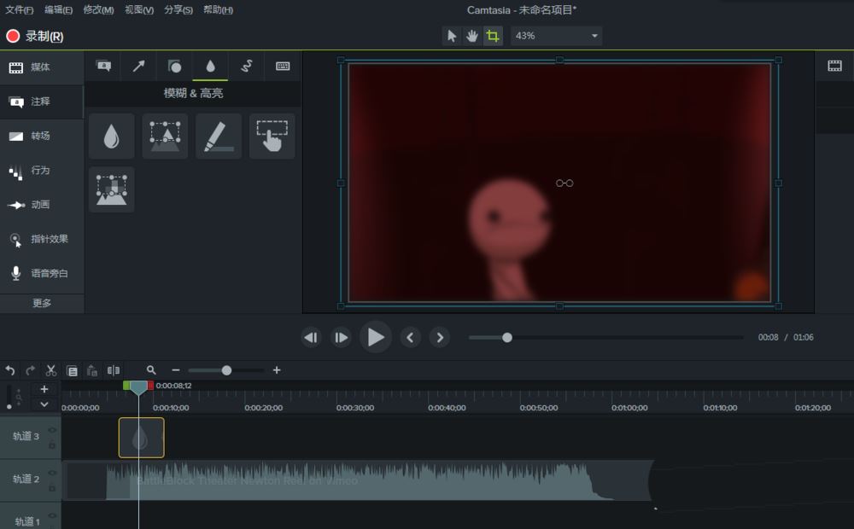The height and width of the screenshot is (529, 854).
Task: Select the hand pan tool above canvas
Action: pos(471,36)
